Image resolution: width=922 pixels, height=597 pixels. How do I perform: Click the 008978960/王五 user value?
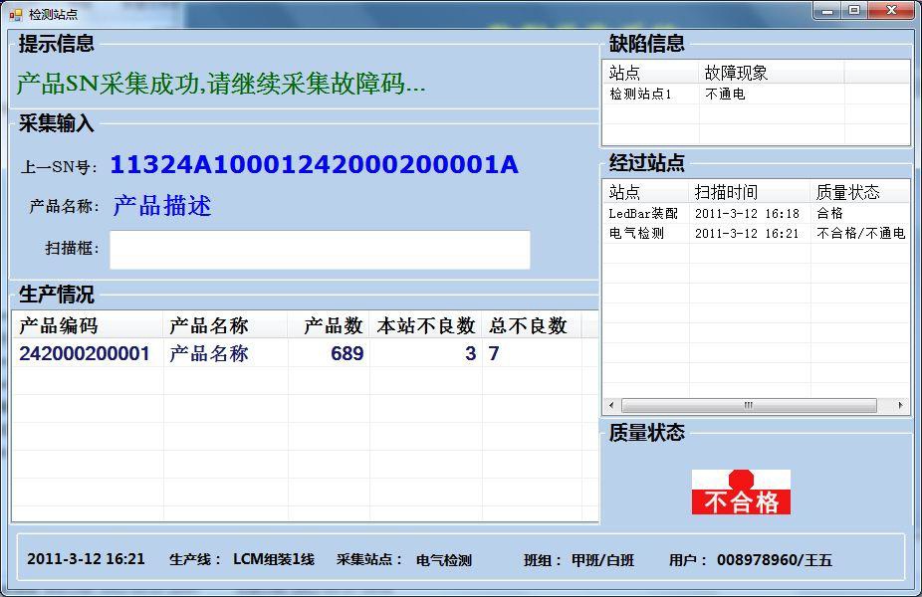(x=775, y=560)
